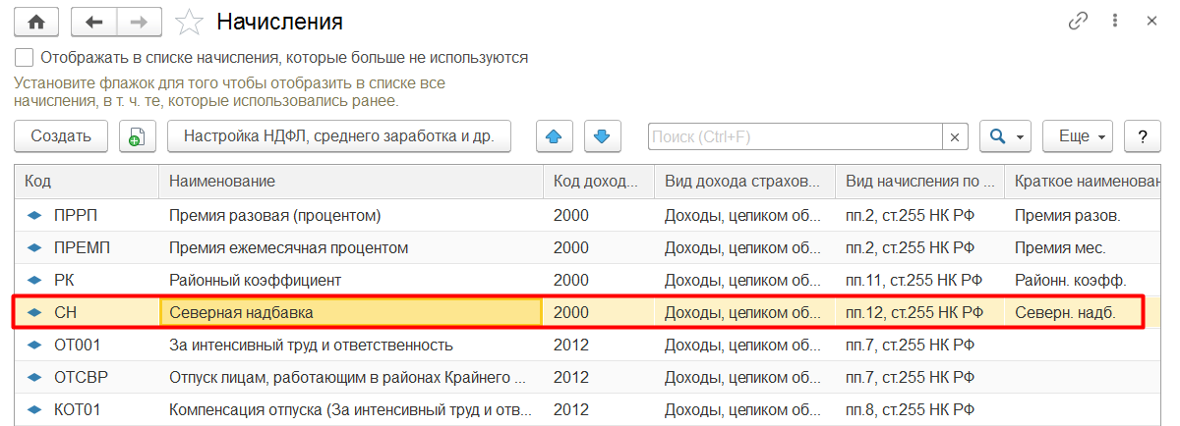Image resolution: width=1180 pixels, height=426 pixels.
Task: Select the РК code row icon
Action: [x=35, y=280]
